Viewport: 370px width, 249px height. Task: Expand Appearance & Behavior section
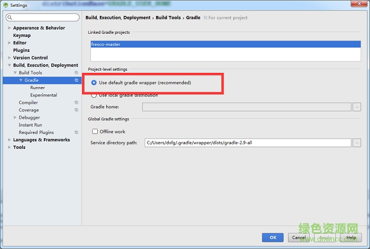[9, 28]
